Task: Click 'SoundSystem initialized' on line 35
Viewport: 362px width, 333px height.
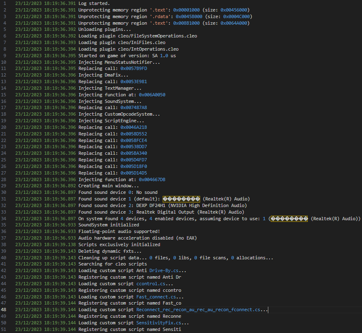Action: 108,225
